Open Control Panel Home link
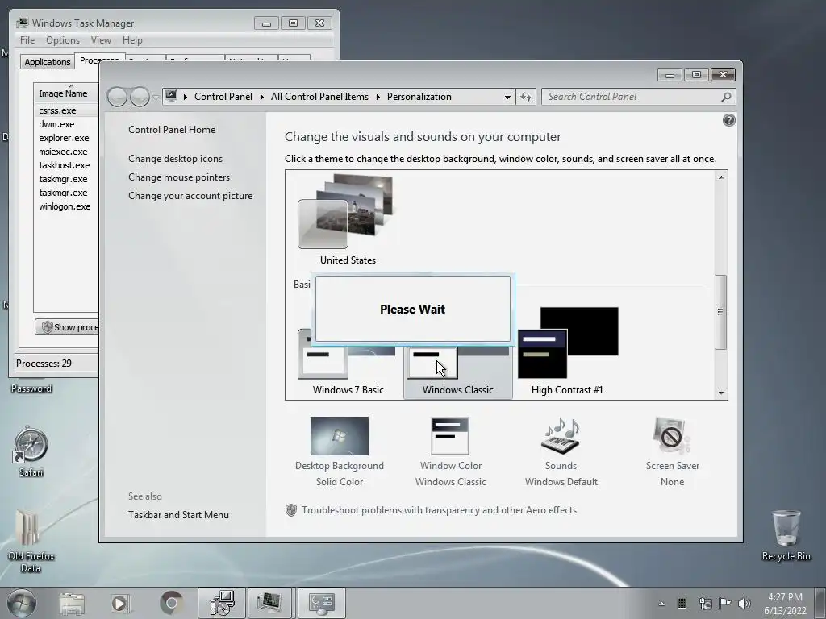 172,130
